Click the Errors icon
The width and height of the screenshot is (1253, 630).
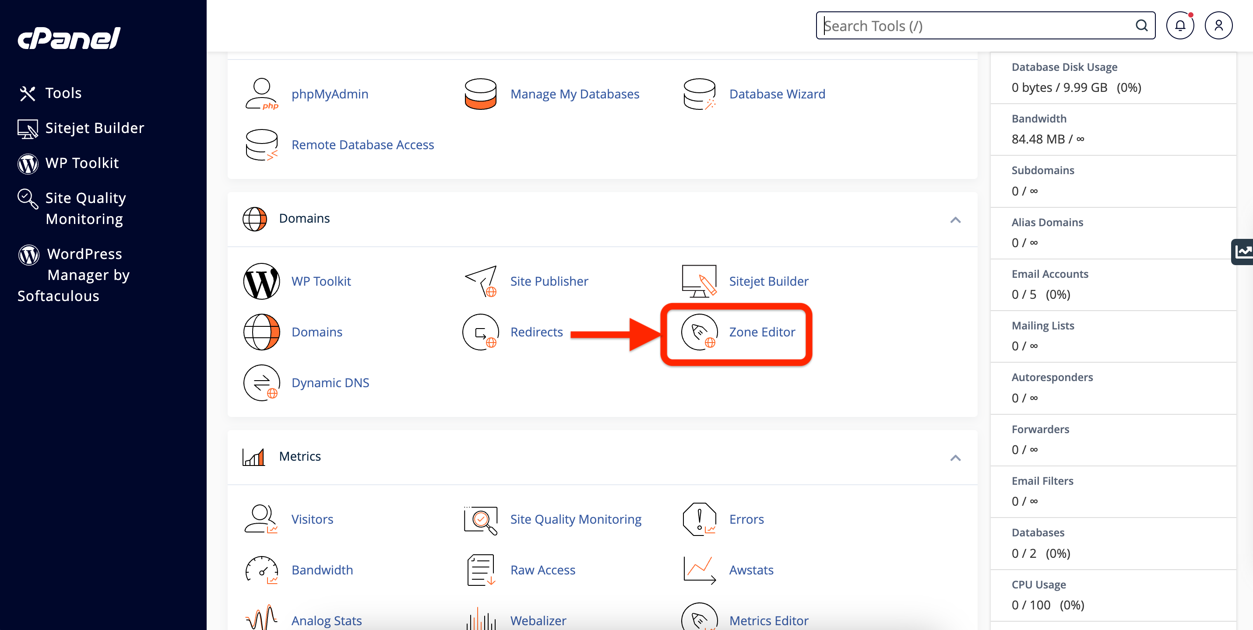pos(700,519)
